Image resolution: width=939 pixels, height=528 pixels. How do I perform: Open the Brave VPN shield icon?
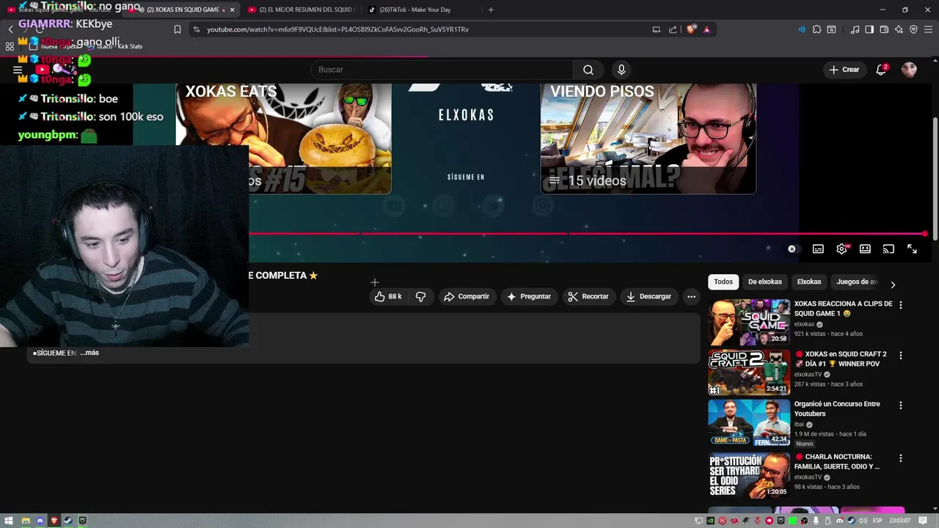click(x=913, y=29)
